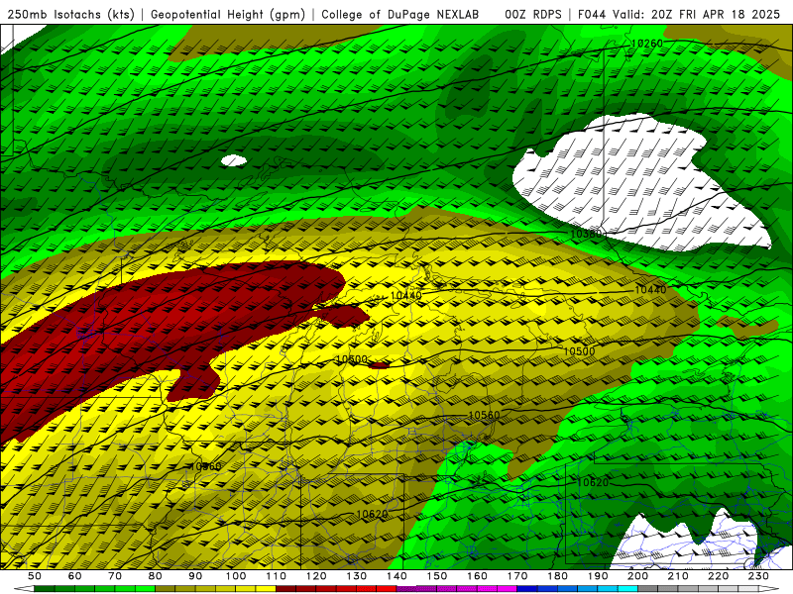The image size is (793, 594).
Task: Click the 120 value on the color scale
Action: pos(316,576)
